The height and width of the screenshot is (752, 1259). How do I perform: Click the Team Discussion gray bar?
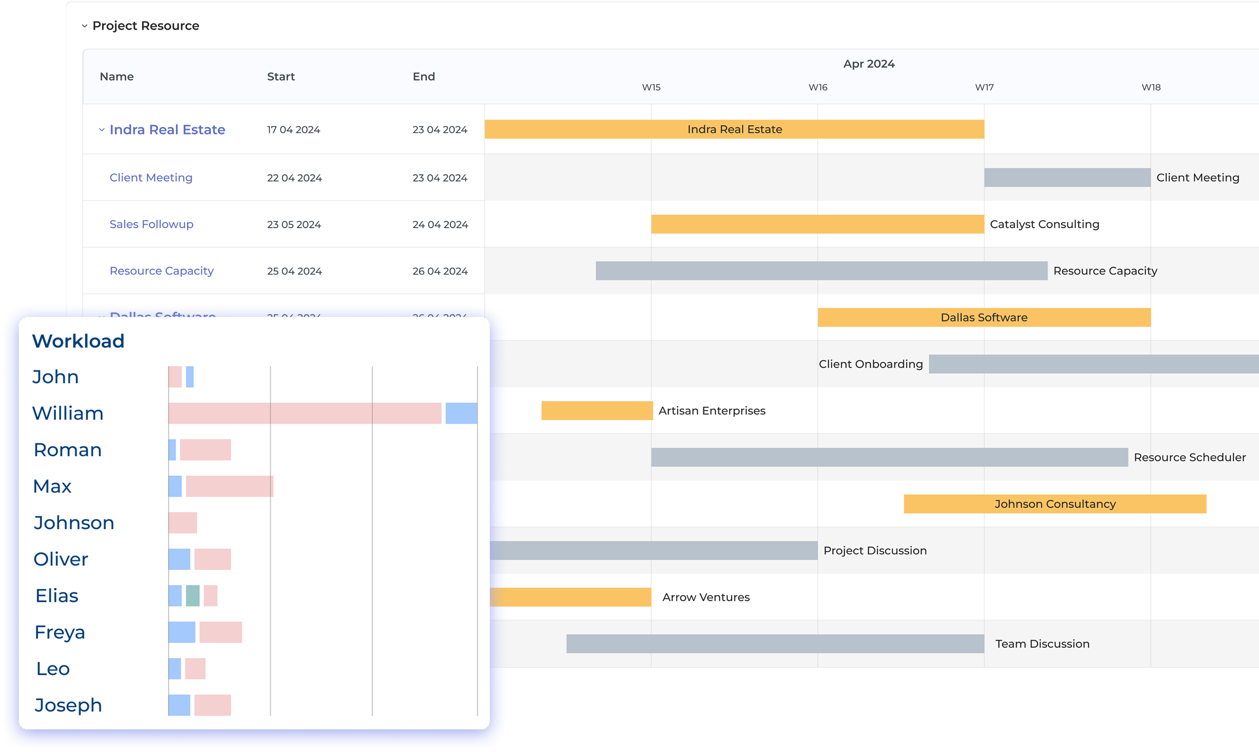775,643
